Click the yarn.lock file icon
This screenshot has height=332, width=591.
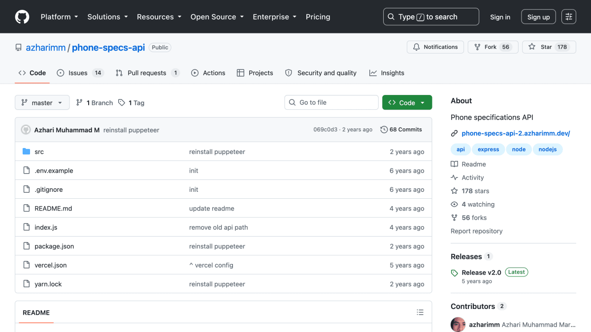pyautogui.click(x=27, y=284)
